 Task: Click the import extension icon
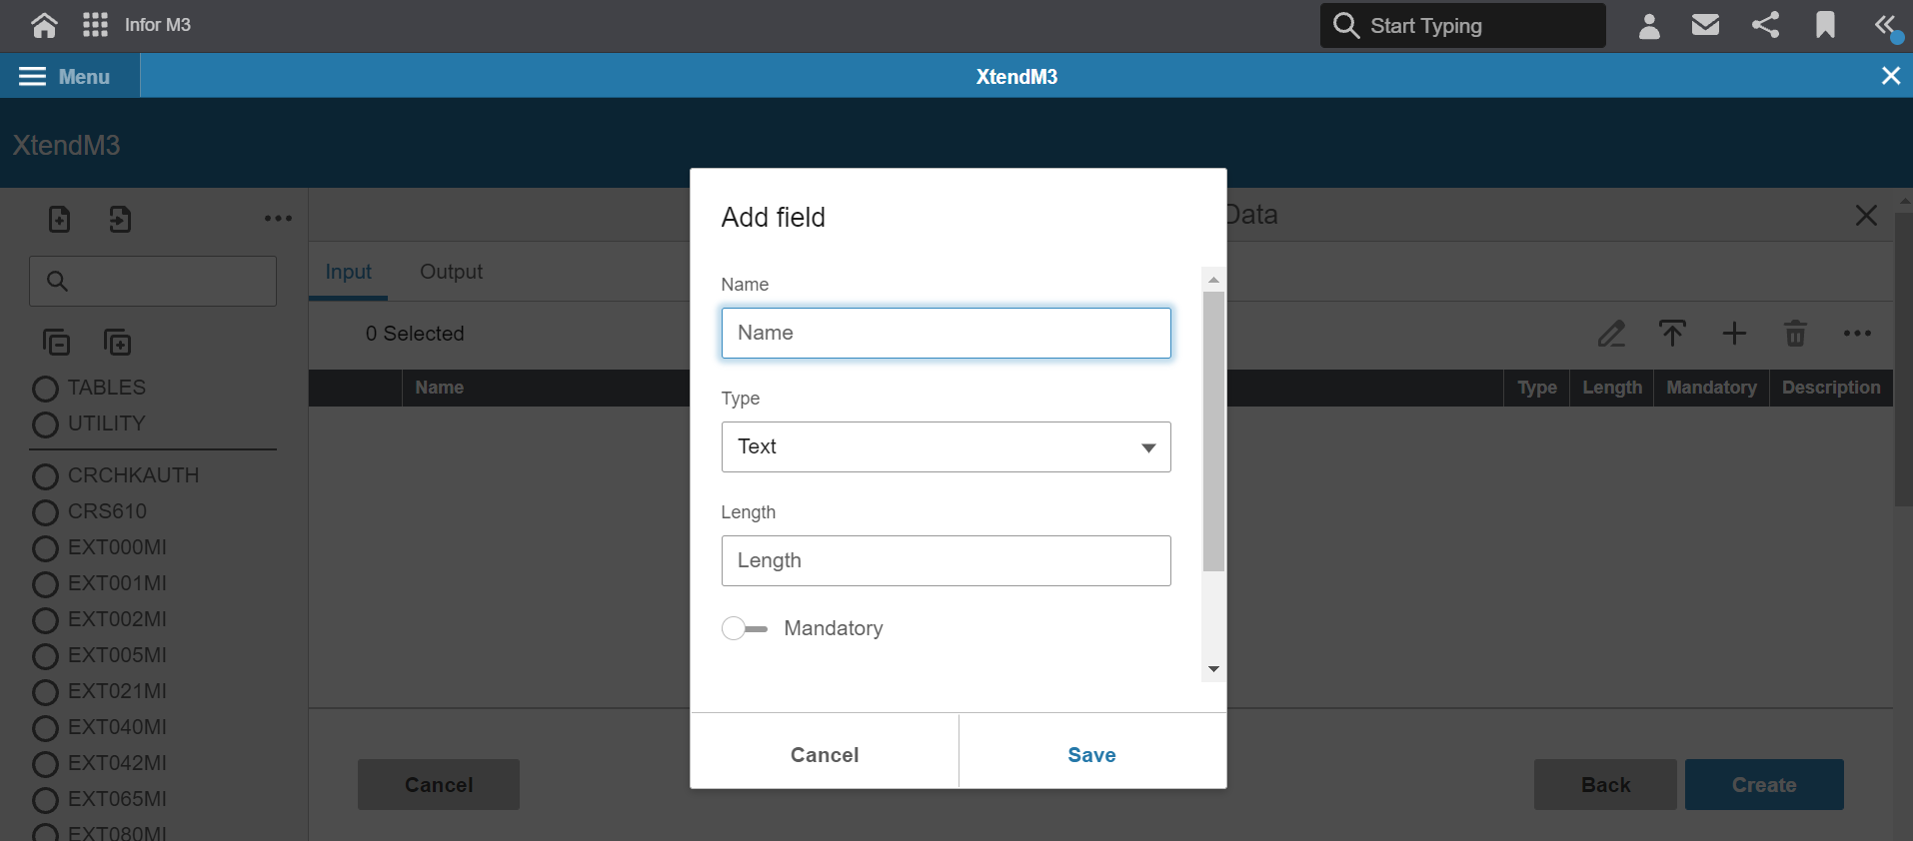click(x=120, y=219)
